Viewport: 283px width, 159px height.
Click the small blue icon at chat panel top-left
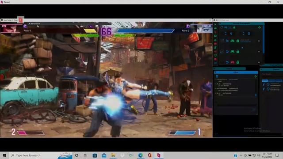click(217, 76)
